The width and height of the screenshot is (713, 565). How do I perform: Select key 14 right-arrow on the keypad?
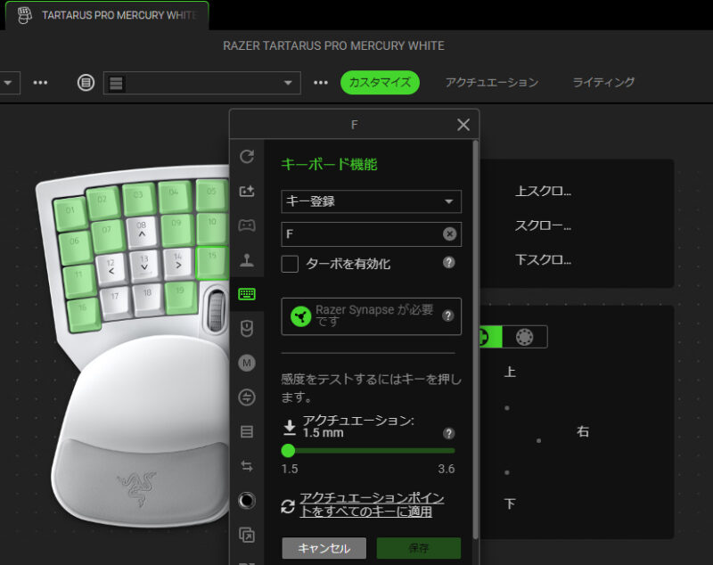177,262
